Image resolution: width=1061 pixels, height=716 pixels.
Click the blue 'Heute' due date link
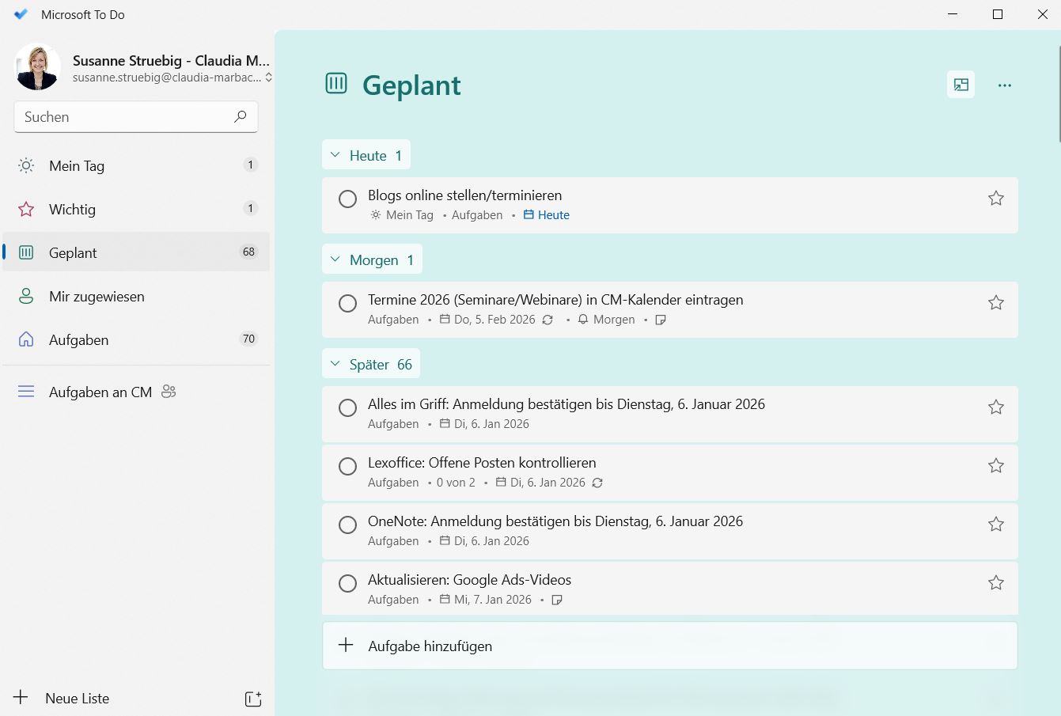click(547, 215)
